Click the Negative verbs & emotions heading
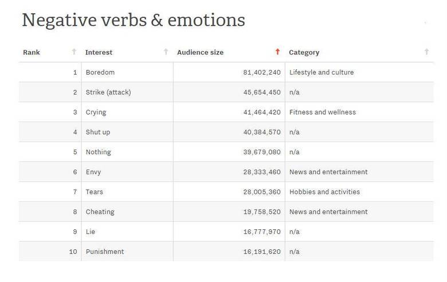 point(134,20)
